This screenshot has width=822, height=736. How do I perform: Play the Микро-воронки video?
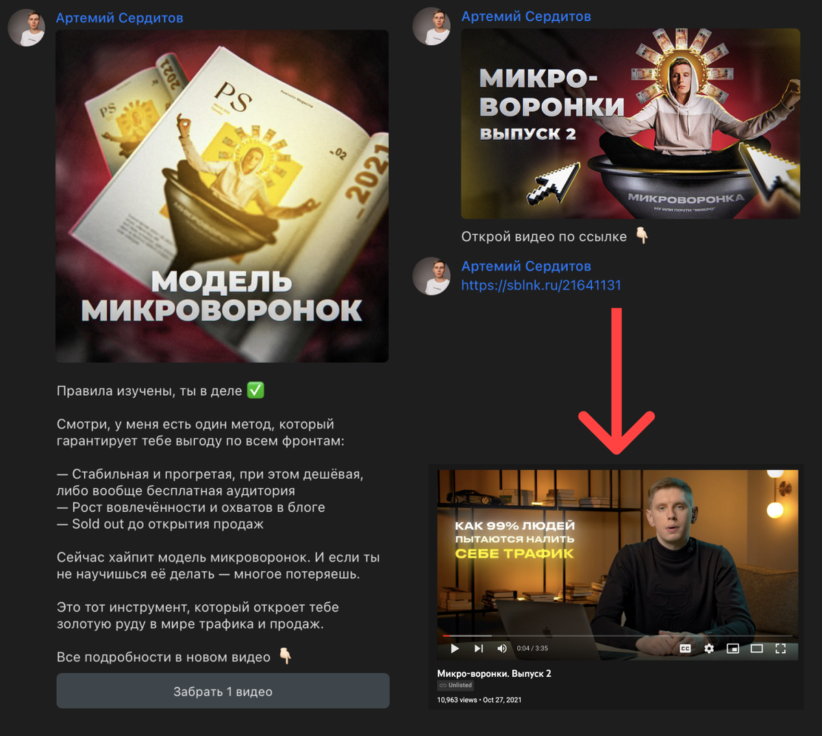(455, 648)
